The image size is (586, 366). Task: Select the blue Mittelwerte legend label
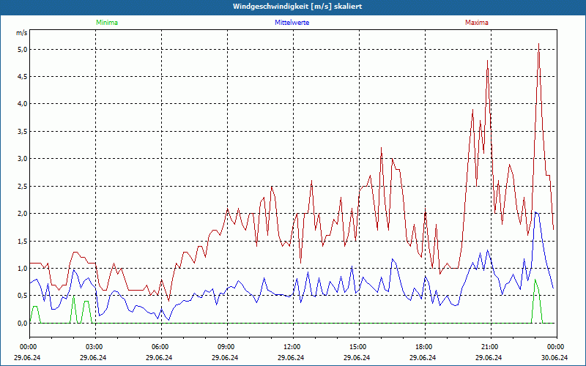(x=291, y=23)
